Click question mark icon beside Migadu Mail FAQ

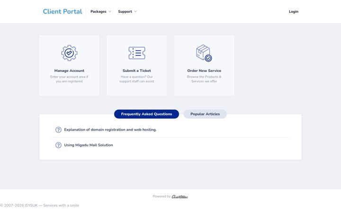pyautogui.click(x=58, y=145)
